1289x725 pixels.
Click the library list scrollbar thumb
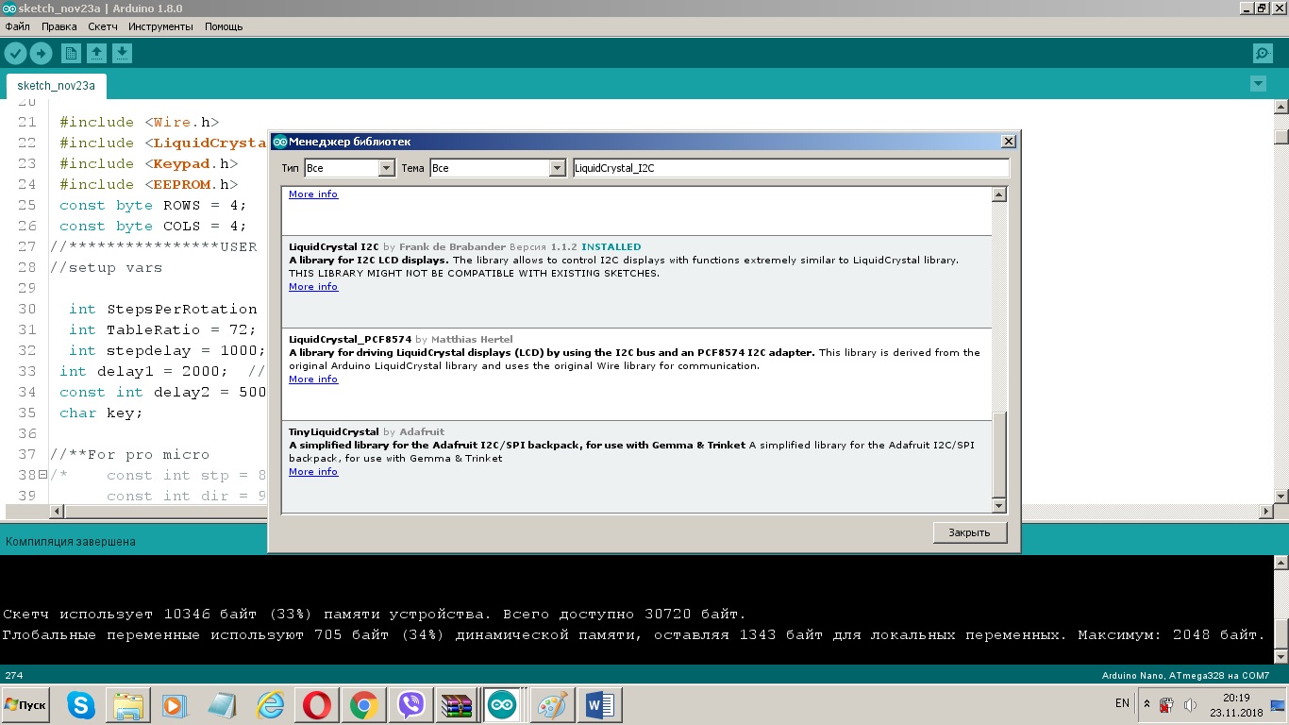1000,453
